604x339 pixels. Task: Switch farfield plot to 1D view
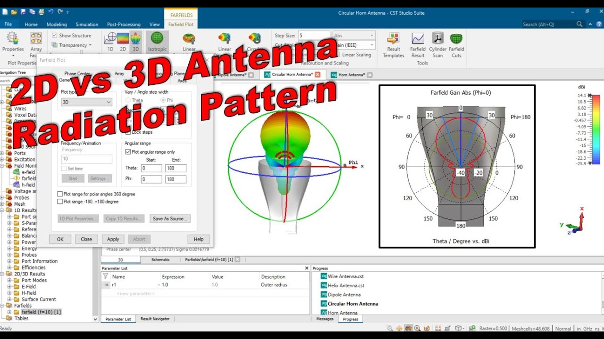pyautogui.click(x=110, y=41)
